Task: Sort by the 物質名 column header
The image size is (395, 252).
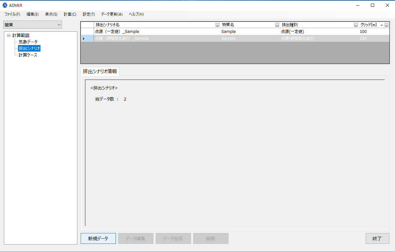Action: [x=228, y=25]
